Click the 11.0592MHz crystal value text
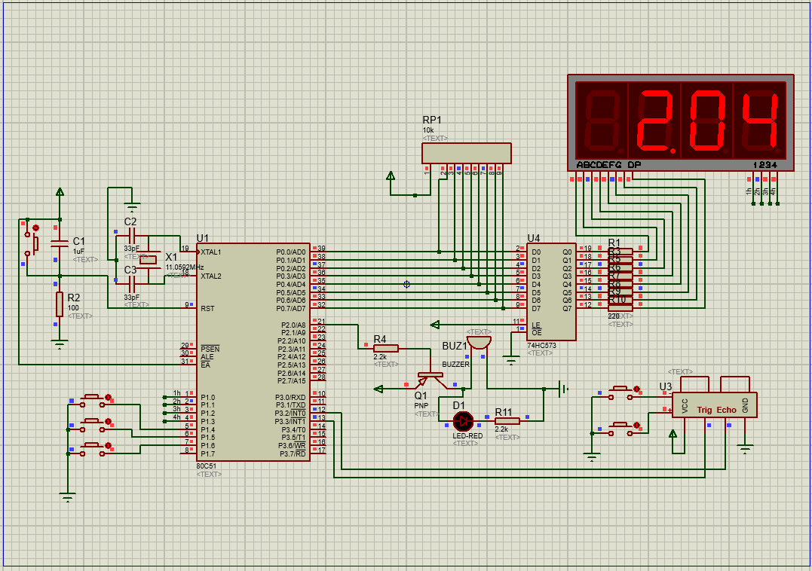This screenshot has width=812, height=571. pyautogui.click(x=185, y=267)
